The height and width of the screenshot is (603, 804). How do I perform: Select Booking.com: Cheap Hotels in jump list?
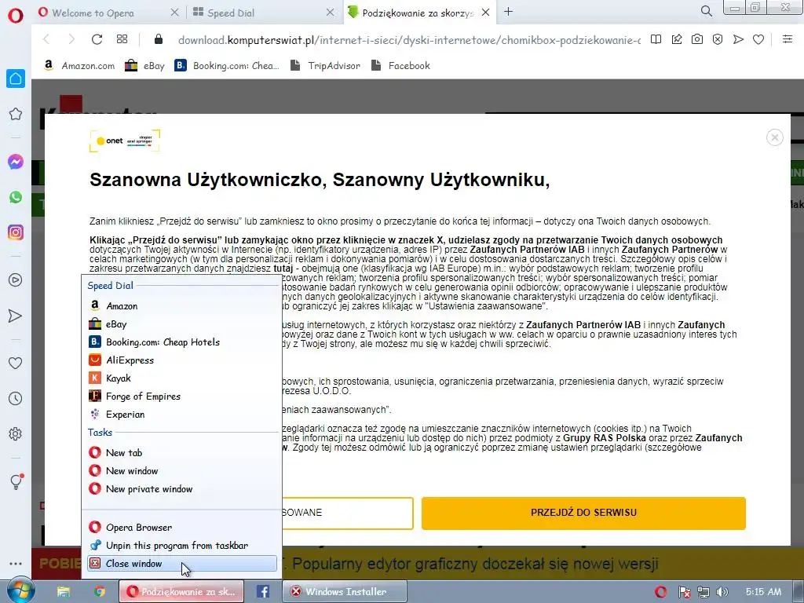click(182, 342)
